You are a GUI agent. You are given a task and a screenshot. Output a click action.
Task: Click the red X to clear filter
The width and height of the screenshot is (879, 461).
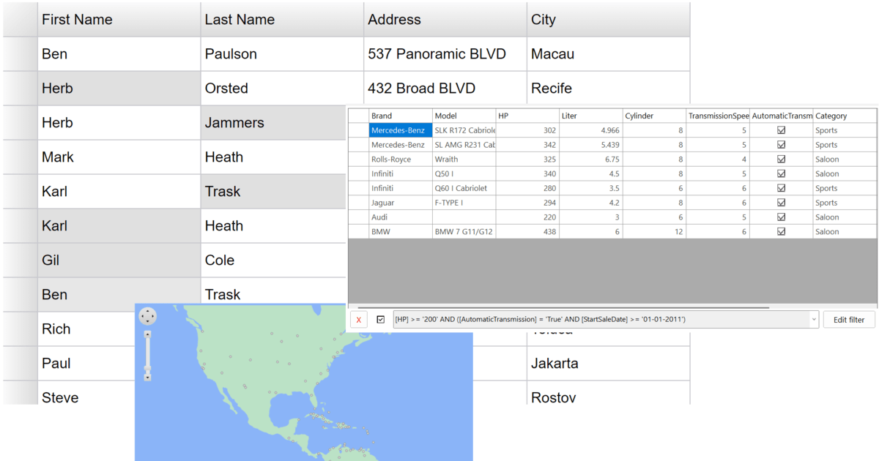point(358,320)
